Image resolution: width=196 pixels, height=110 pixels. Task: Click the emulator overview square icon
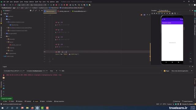tap(170, 13)
